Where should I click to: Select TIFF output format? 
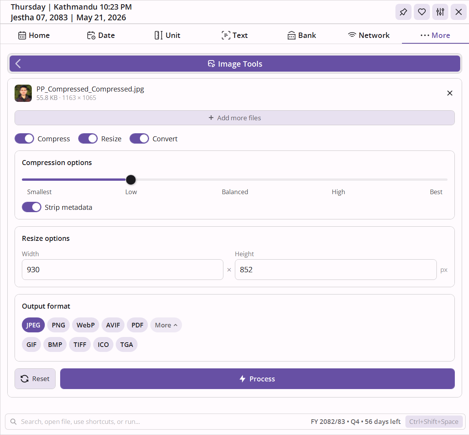coord(80,345)
